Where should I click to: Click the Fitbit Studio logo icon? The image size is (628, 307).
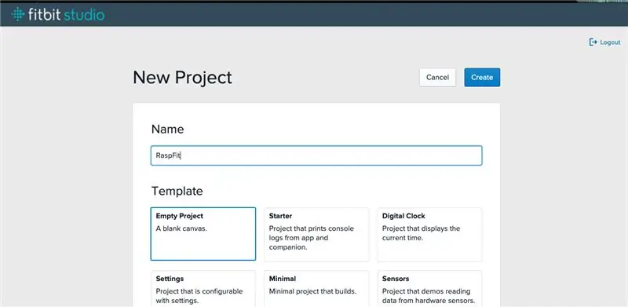pyautogui.click(x=17, y=15)
